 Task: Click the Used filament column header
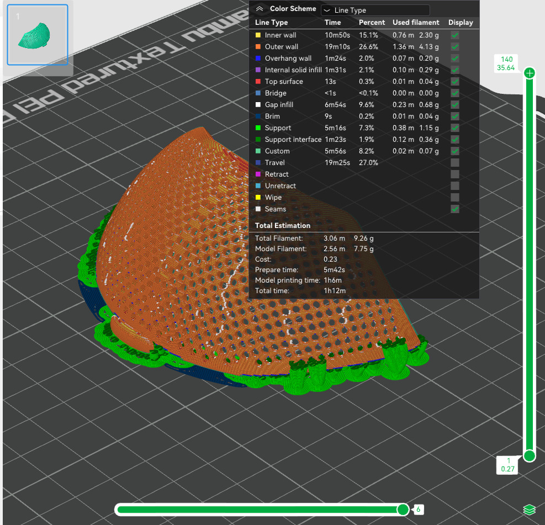pyautogui.click(x=416, y=22)
